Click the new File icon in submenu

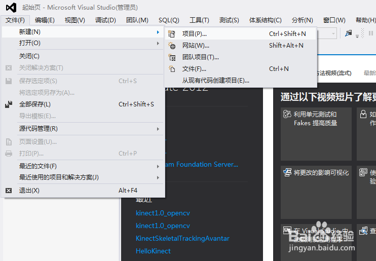tap(172, 69)
